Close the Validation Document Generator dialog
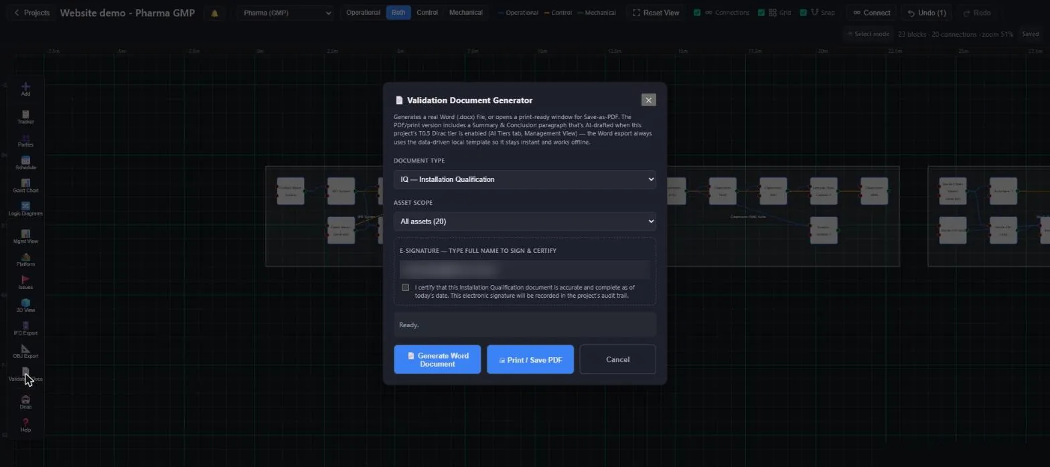 click(648, 100)
